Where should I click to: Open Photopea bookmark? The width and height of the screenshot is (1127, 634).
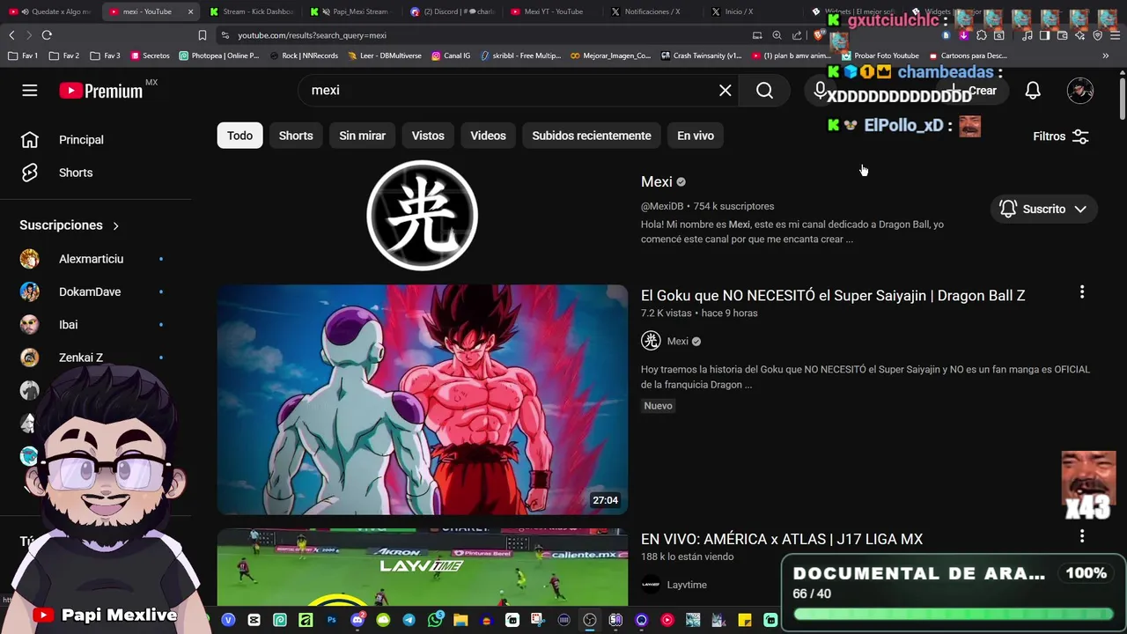pos(219,55)
